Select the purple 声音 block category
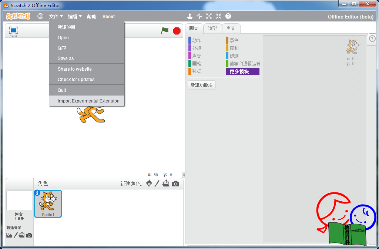Screen dimensions: 379x249 pos(195,56)
